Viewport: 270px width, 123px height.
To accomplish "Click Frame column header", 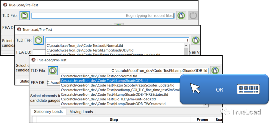I will pos(202,120).
